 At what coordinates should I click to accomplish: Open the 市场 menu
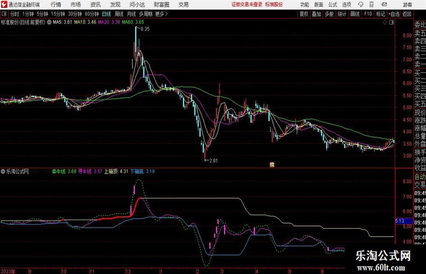pyautogui.click(x=76, y=4)
